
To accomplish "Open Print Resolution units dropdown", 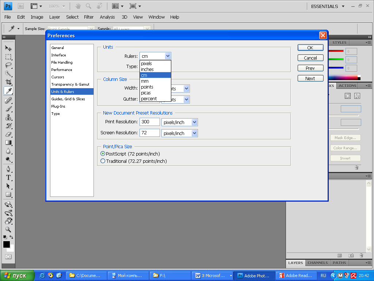I will [x=180, y=122].
